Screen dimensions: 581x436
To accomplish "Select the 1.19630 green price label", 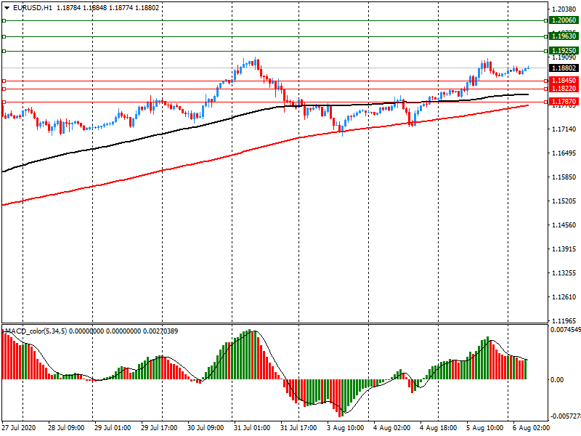I will [564, 36].
